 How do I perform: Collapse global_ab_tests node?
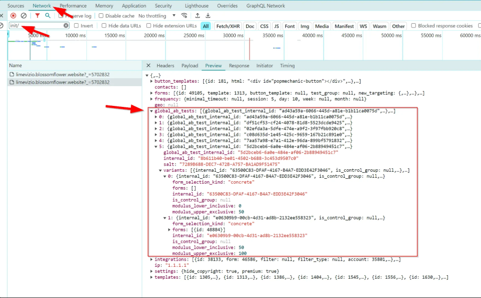coord(152,111)
